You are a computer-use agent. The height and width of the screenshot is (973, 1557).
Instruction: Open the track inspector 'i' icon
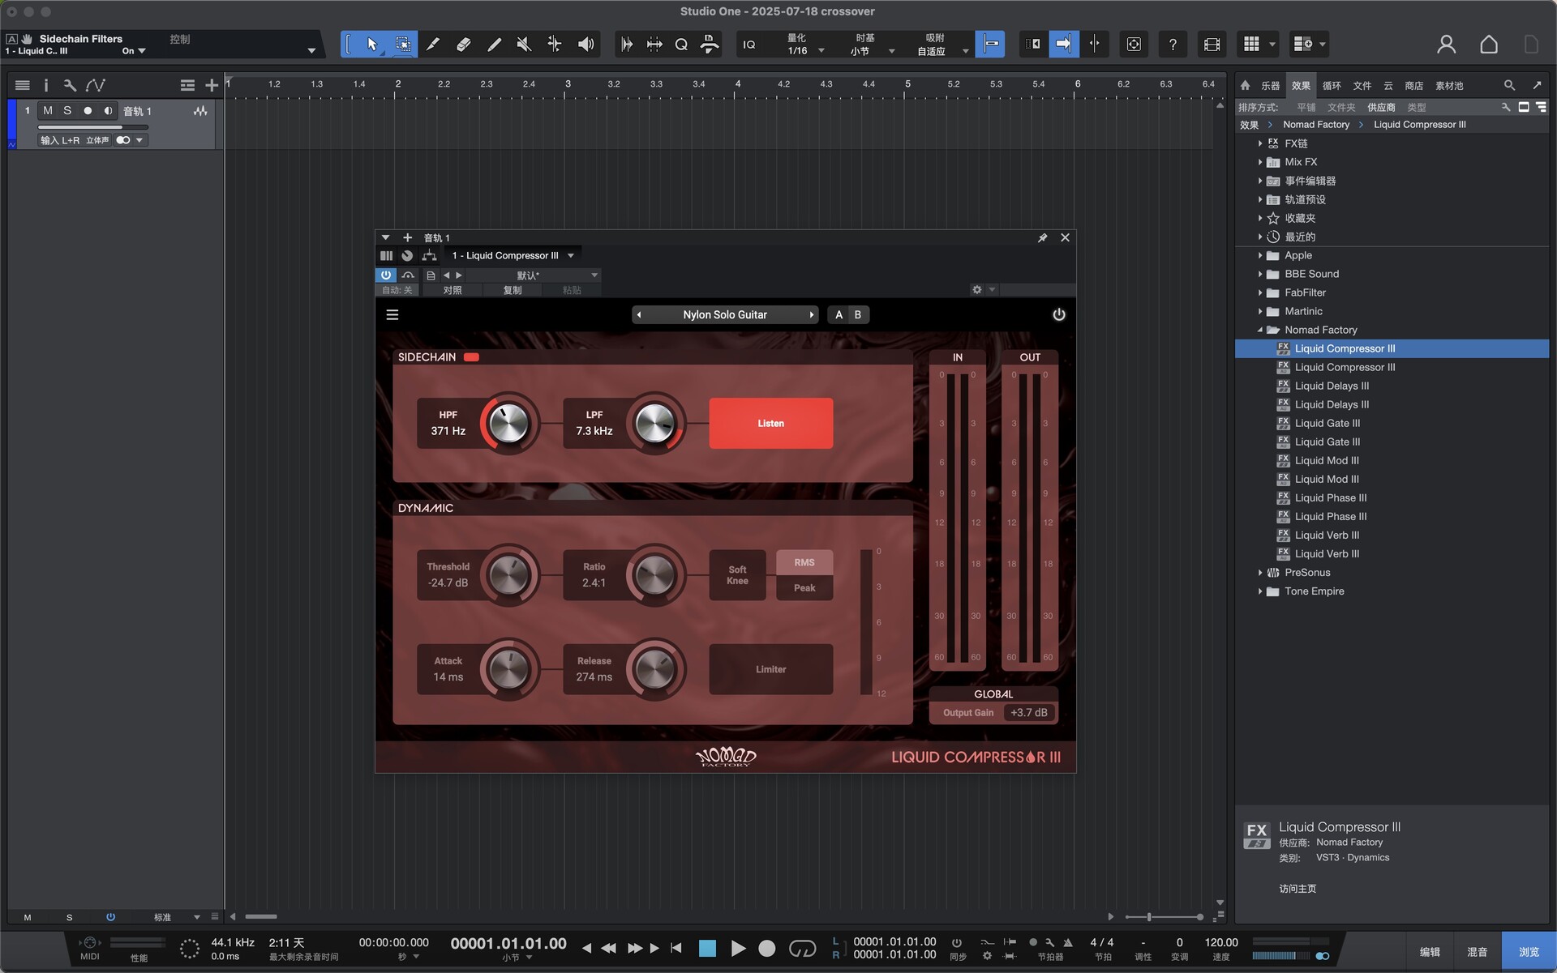tap(45, 85)
